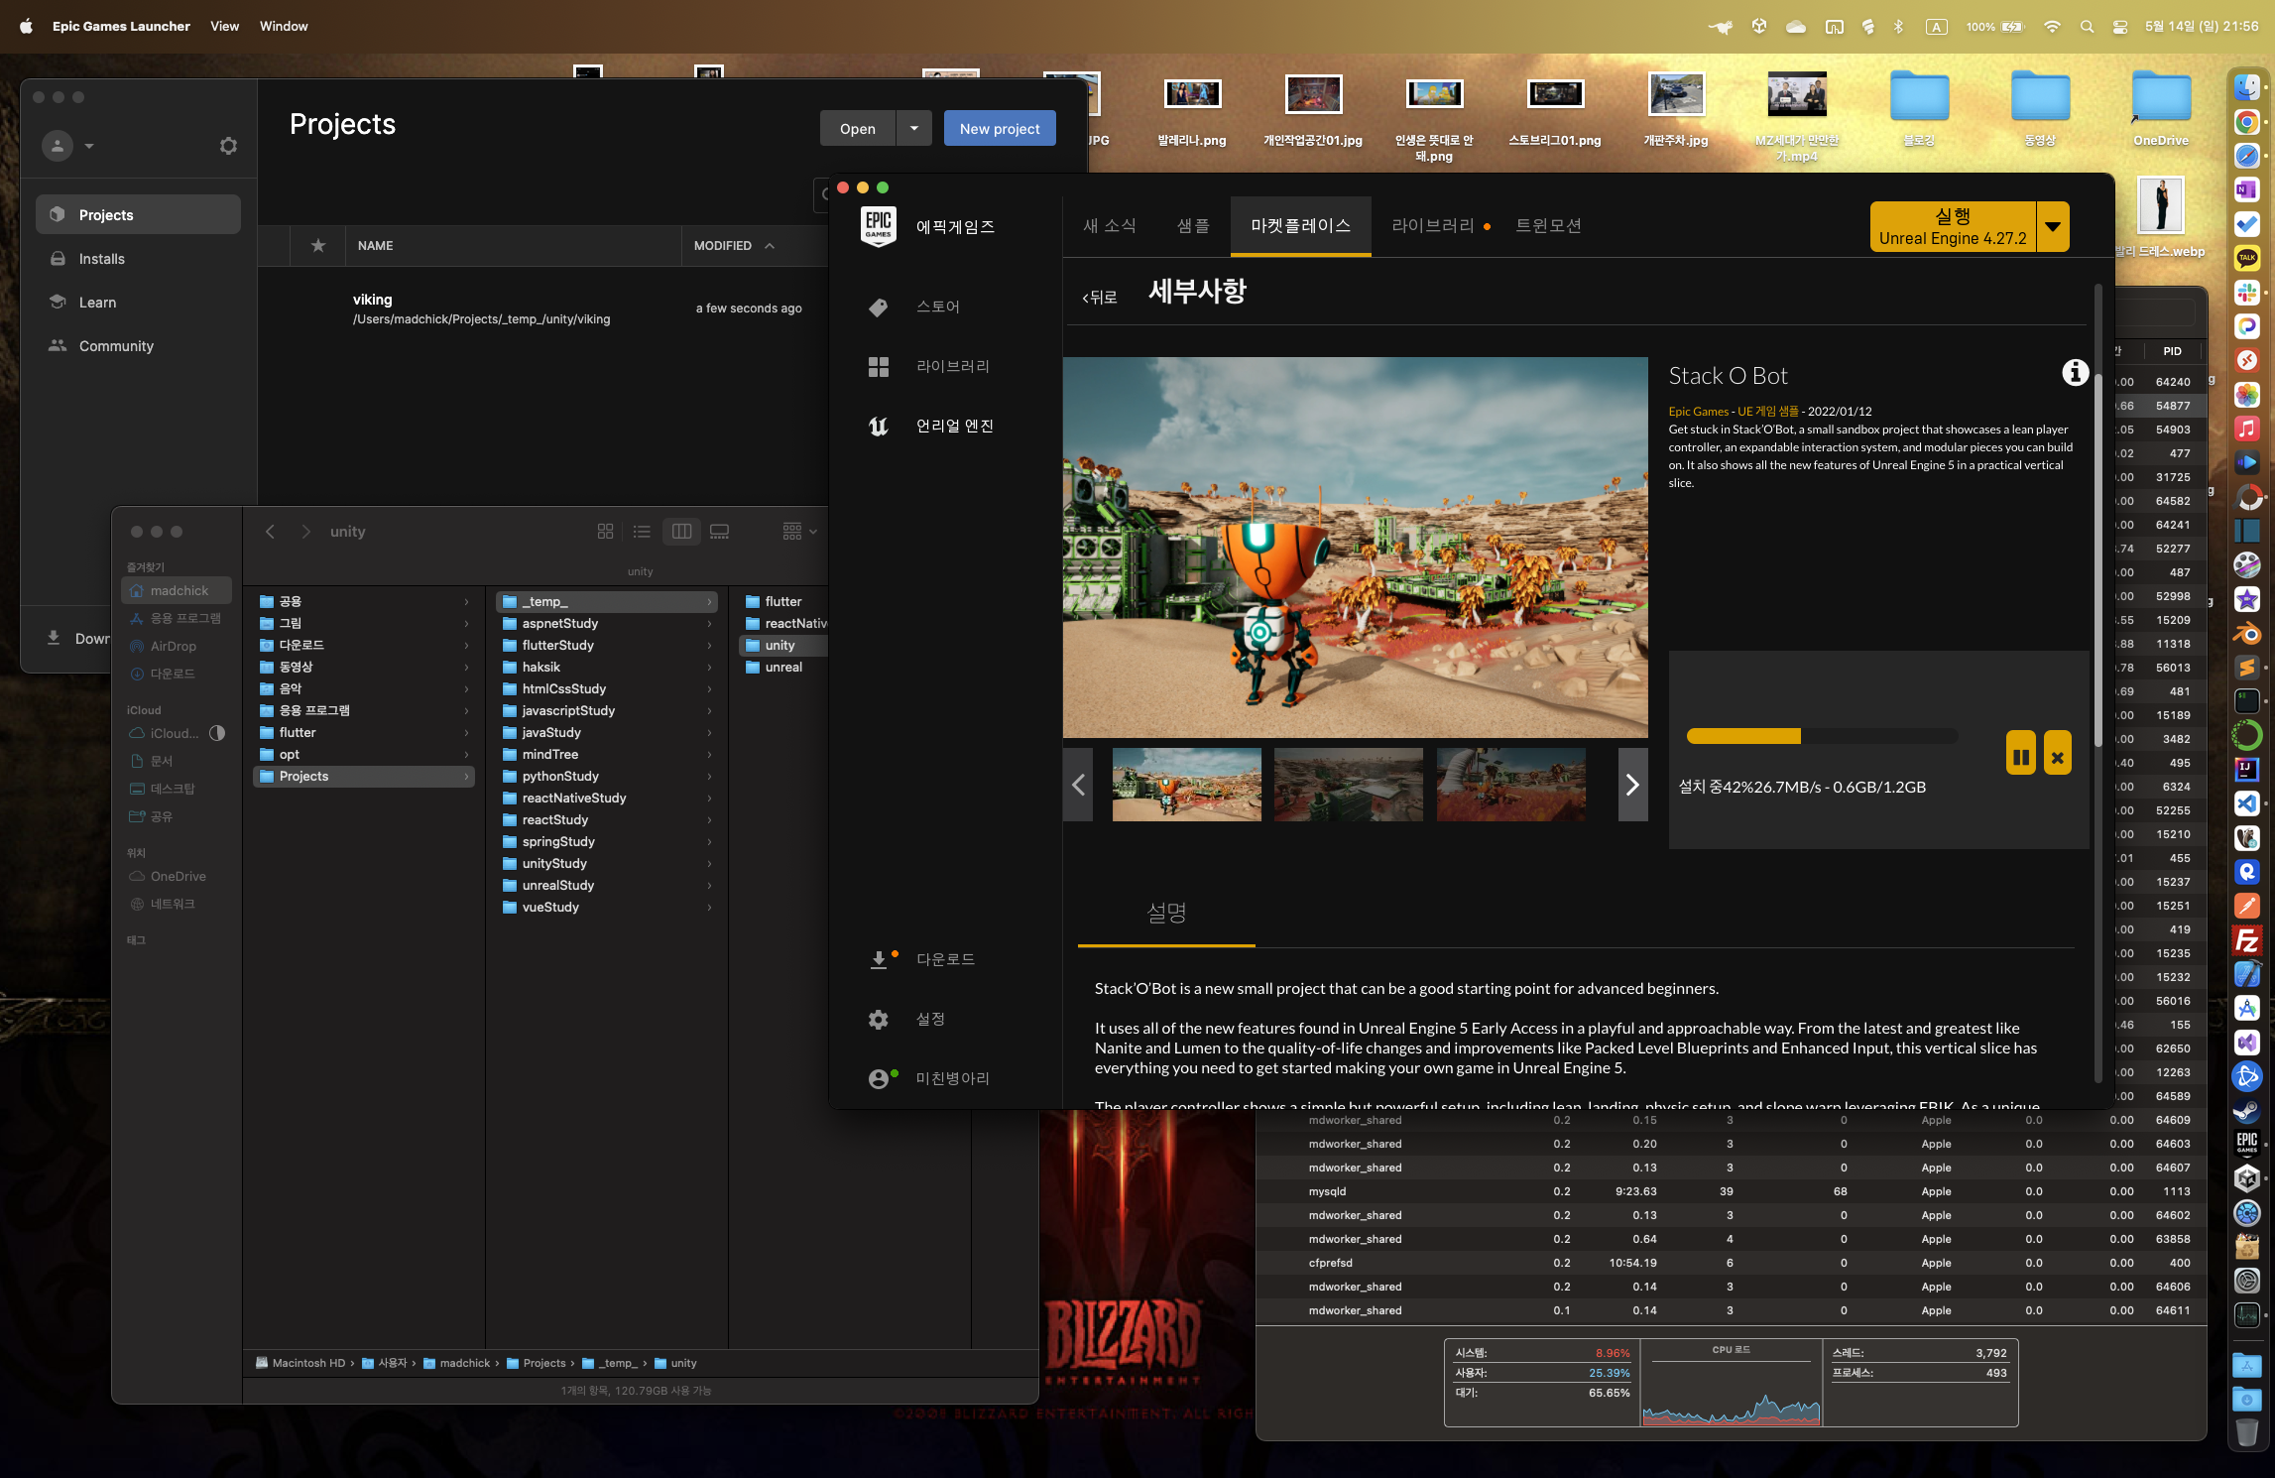The height and width of the screenshot is (1478, 2275).
Task: Click the Stack O Bot install progress bar
Action: pyautogui.click(x=1822, y=736)
